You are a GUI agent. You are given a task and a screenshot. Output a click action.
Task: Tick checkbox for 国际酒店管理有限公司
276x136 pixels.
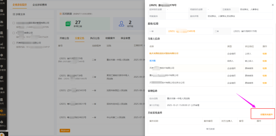pyautogui.click(x=14, y=23)
